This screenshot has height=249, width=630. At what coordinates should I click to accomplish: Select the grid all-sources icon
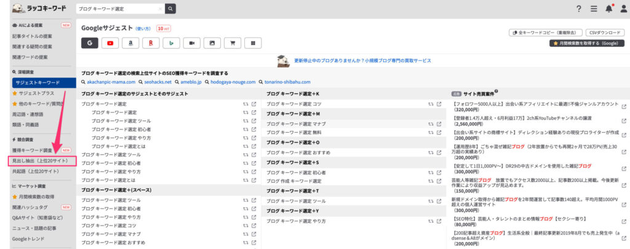[x=253, y=43]
